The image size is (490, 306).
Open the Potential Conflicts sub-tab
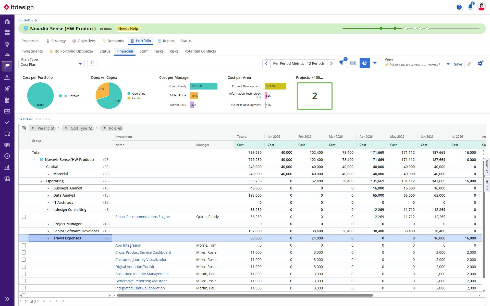click(200, 51)
